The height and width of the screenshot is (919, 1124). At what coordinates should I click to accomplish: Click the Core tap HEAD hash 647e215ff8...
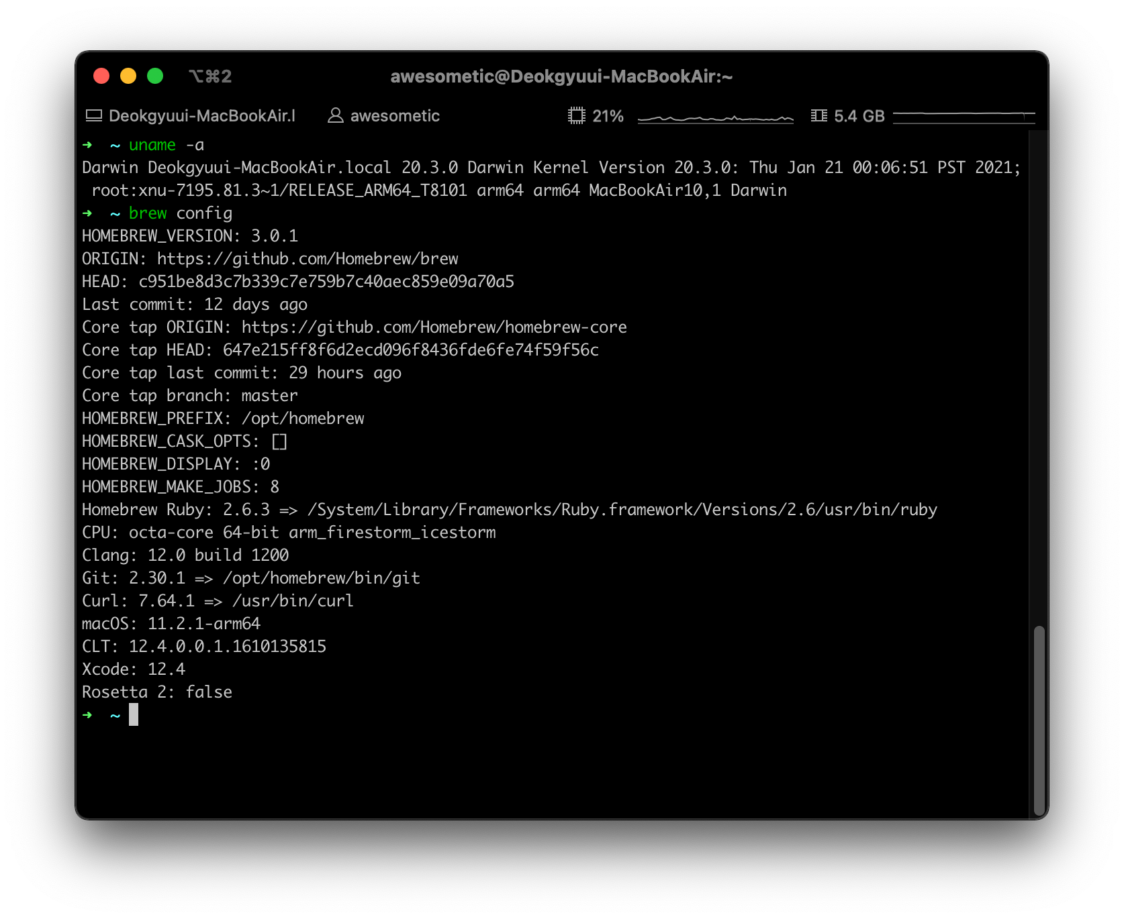(x=411, y=350)
